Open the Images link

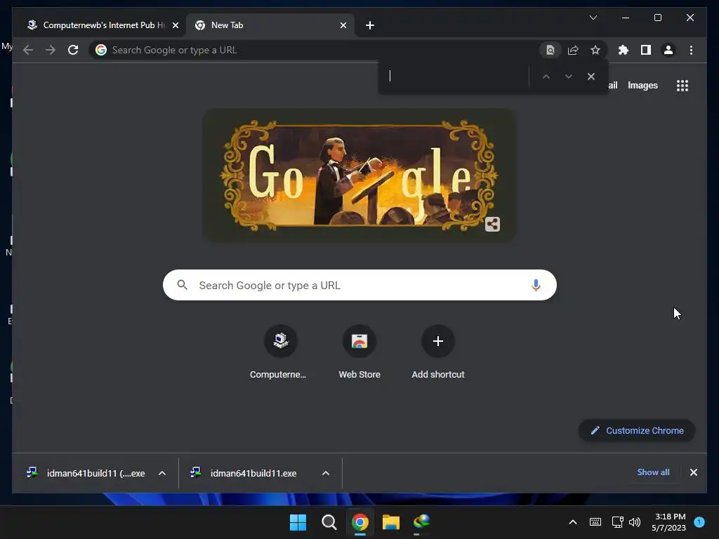[x=642, y=85]
